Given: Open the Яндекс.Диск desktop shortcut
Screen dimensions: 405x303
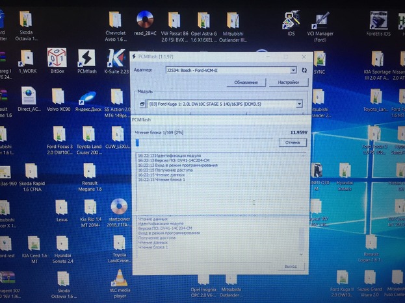Looking at the screenshot, I should [x=86, y=99].
